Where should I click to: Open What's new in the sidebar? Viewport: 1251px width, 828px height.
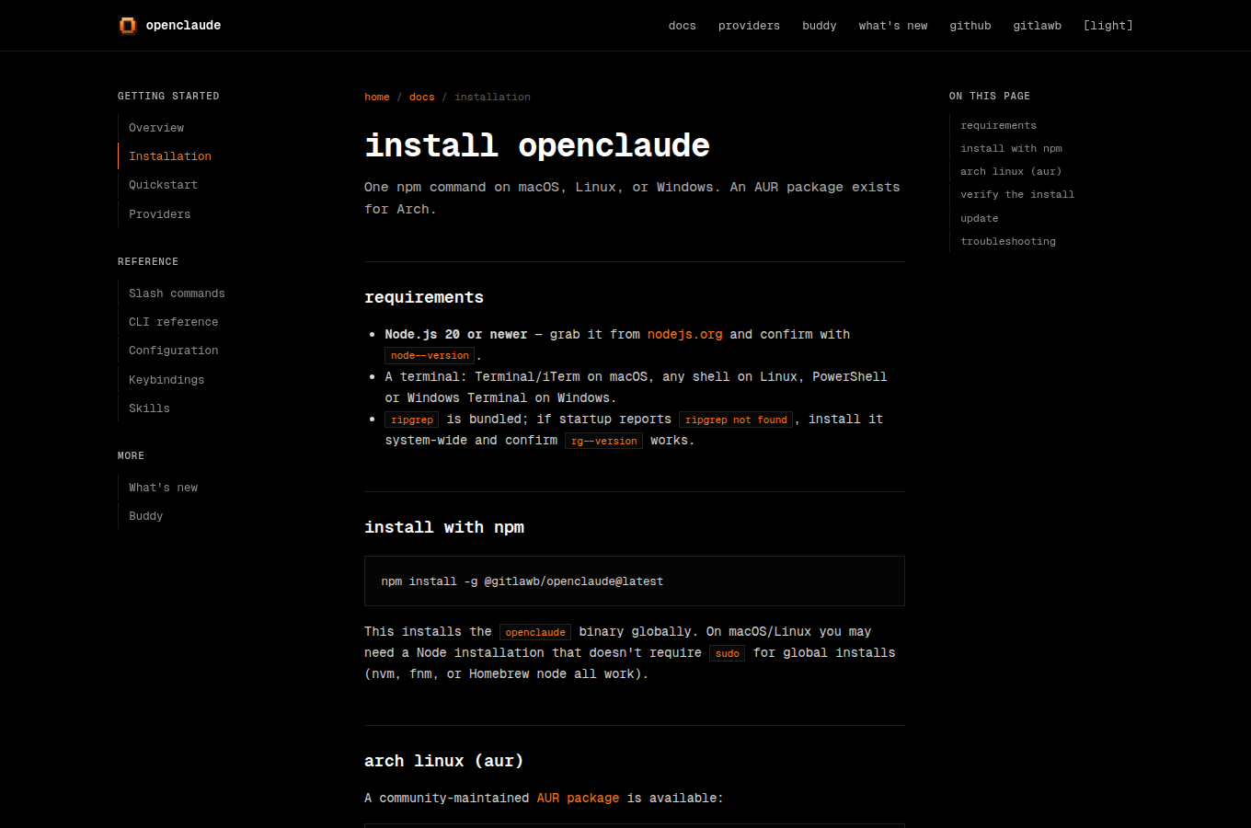tap(164, 488)
